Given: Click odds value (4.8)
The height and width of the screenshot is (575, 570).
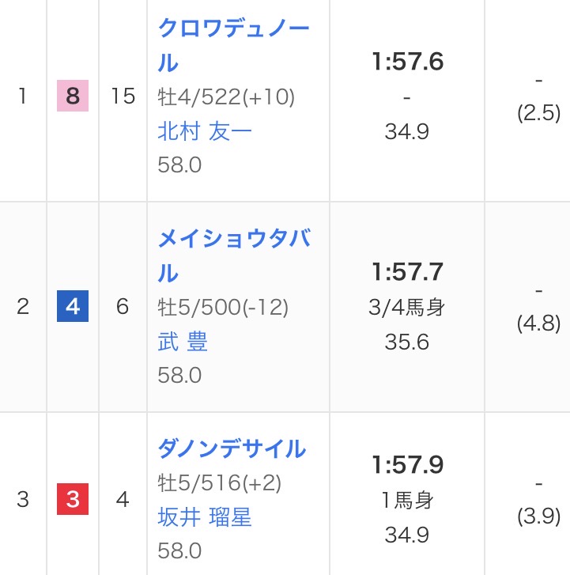Looking at the screenshot, I should [538, 323].
